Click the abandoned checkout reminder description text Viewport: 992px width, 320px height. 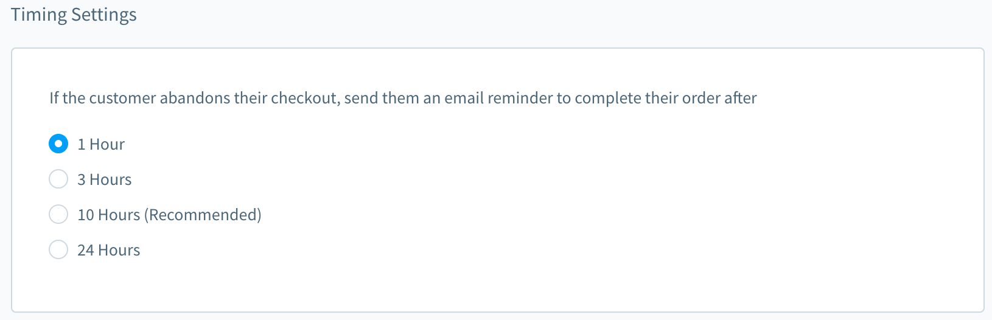(403, 98)
